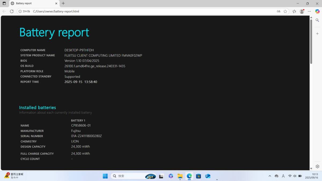322x181 pixels.
Task: Expand hidden icons with the tray chevron
Action: (270, 176)
